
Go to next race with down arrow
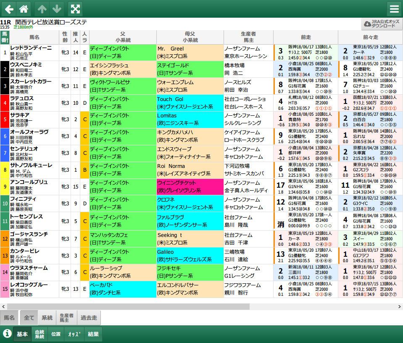coord(57,9)
